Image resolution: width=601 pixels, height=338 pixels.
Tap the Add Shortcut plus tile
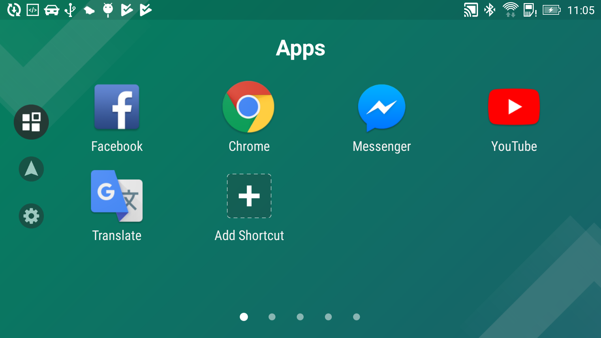249,196
